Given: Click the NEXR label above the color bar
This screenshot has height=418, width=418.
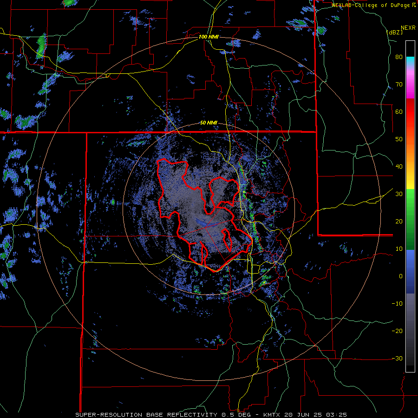Looking at the screenshot, I should pos(408,28).
